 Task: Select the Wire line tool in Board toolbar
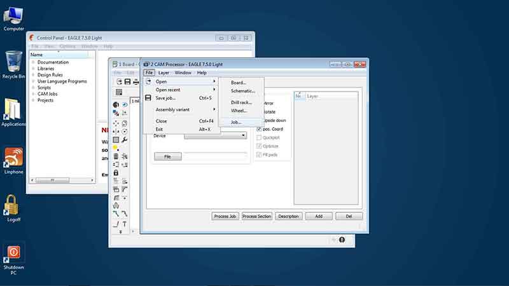pos(116,224)
